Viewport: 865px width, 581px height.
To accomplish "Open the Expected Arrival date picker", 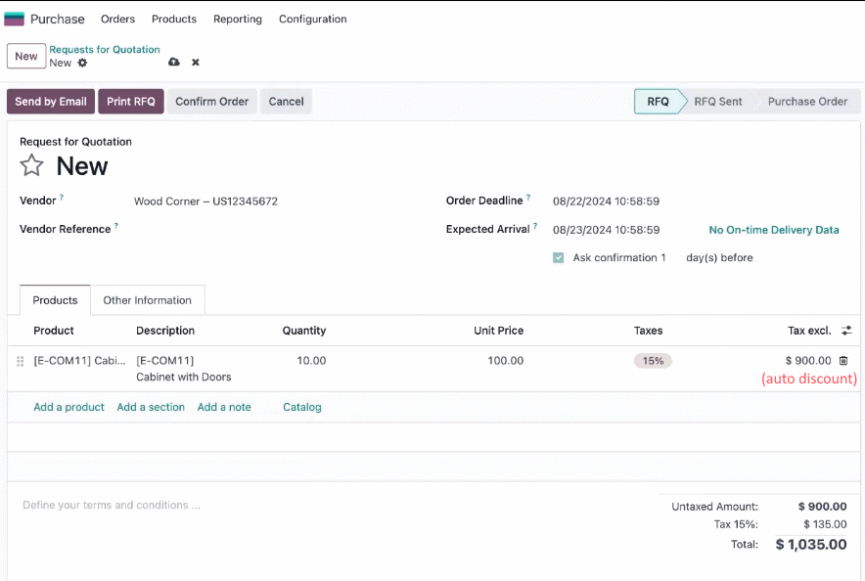I will 606,230.
